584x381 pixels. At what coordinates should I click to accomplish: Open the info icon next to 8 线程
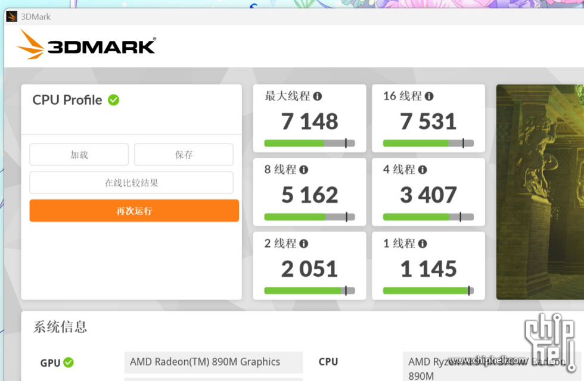[x=304, y=170]
